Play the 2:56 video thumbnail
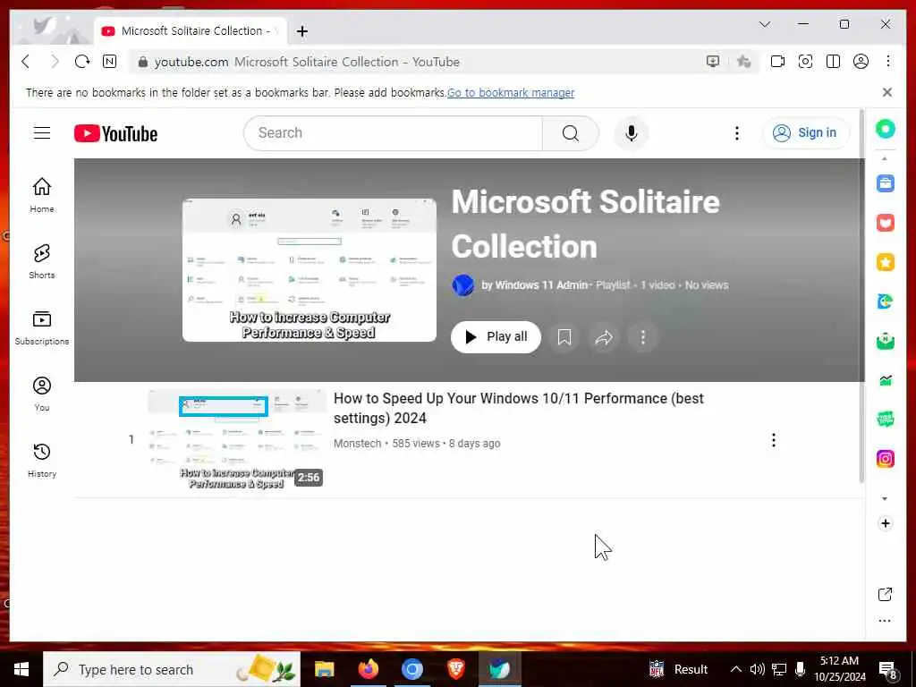 point(236,440)
